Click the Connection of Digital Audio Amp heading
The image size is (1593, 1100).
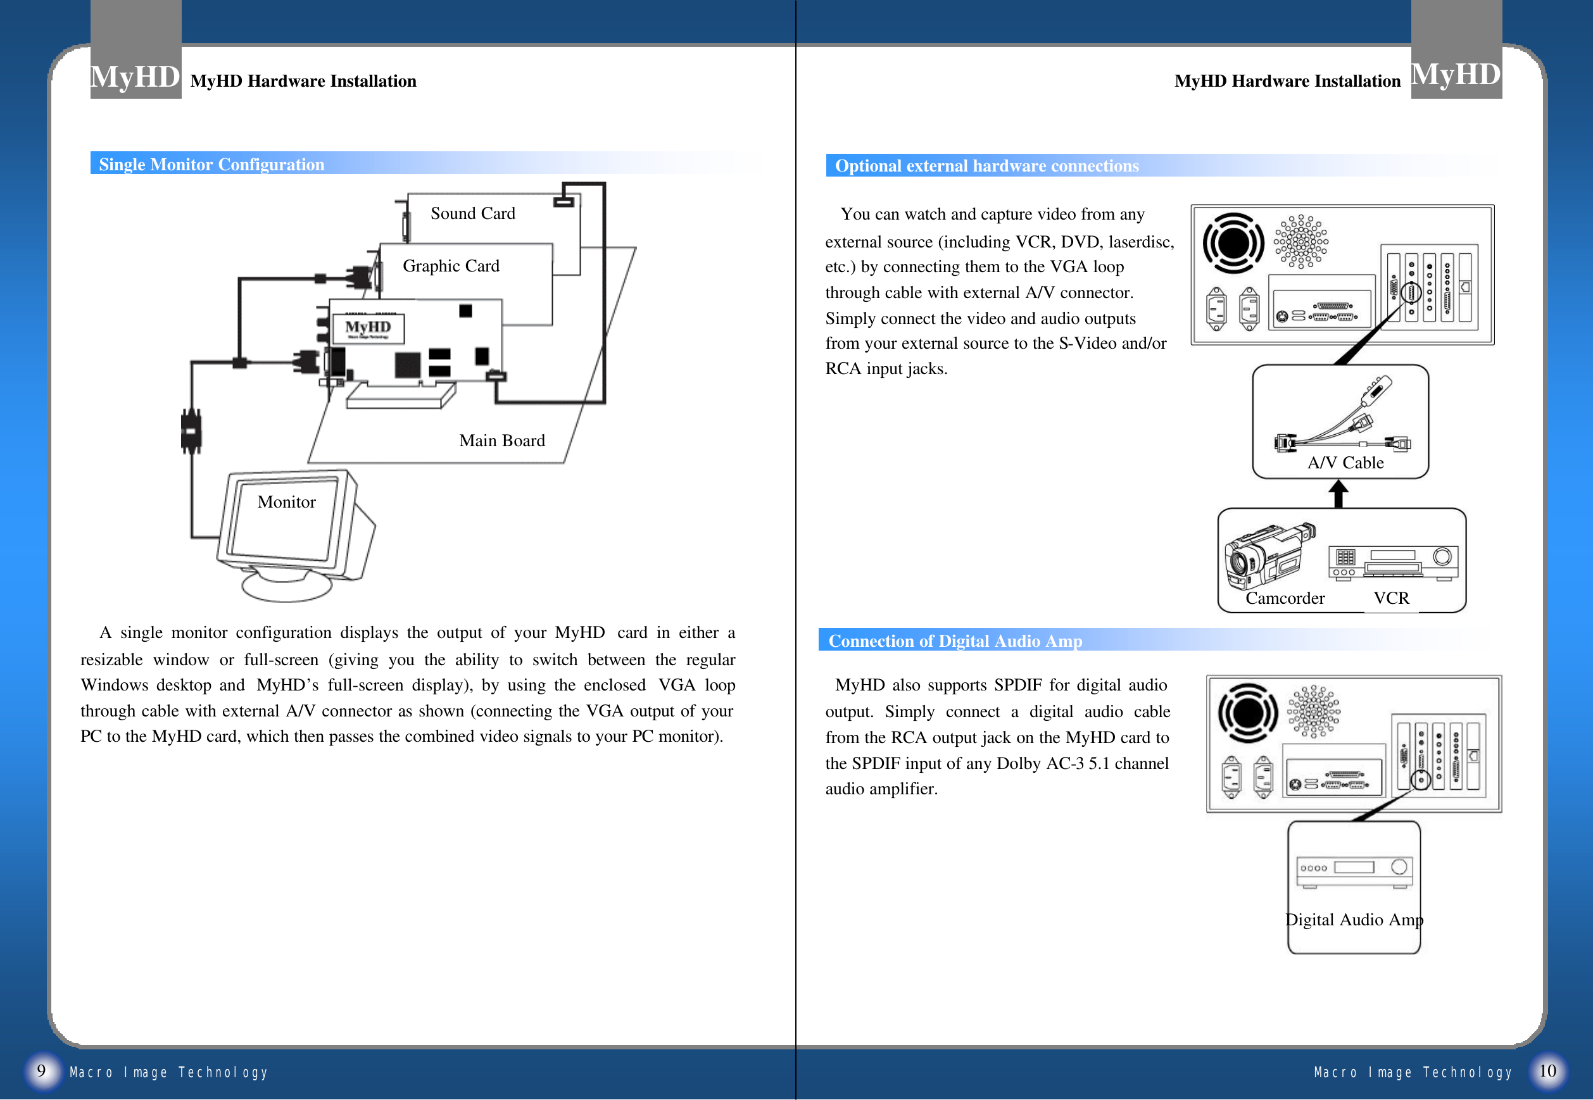955,641
